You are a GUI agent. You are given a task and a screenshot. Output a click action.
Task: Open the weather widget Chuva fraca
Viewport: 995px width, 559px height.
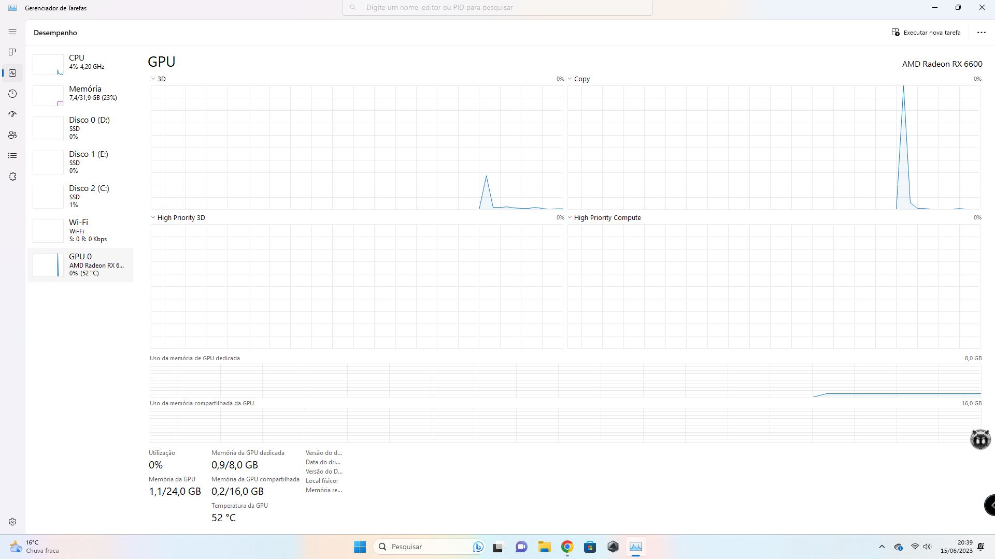pyautogui.click(x=34, y=547)
